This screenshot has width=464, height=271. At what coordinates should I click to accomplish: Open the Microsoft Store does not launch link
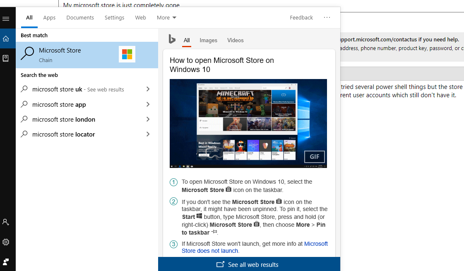(x=255, y=247)
